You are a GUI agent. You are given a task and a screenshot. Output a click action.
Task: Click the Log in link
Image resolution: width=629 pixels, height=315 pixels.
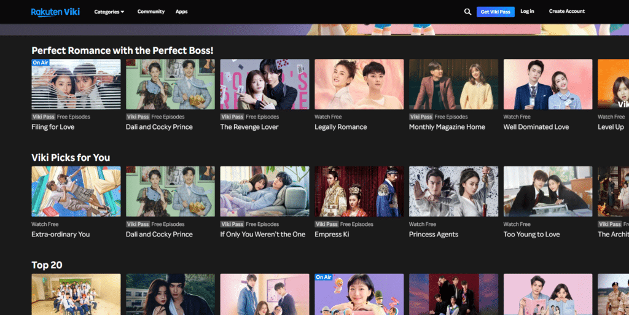527,12
